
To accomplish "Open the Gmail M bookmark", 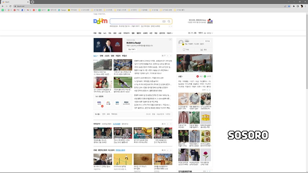I will 29,10.
